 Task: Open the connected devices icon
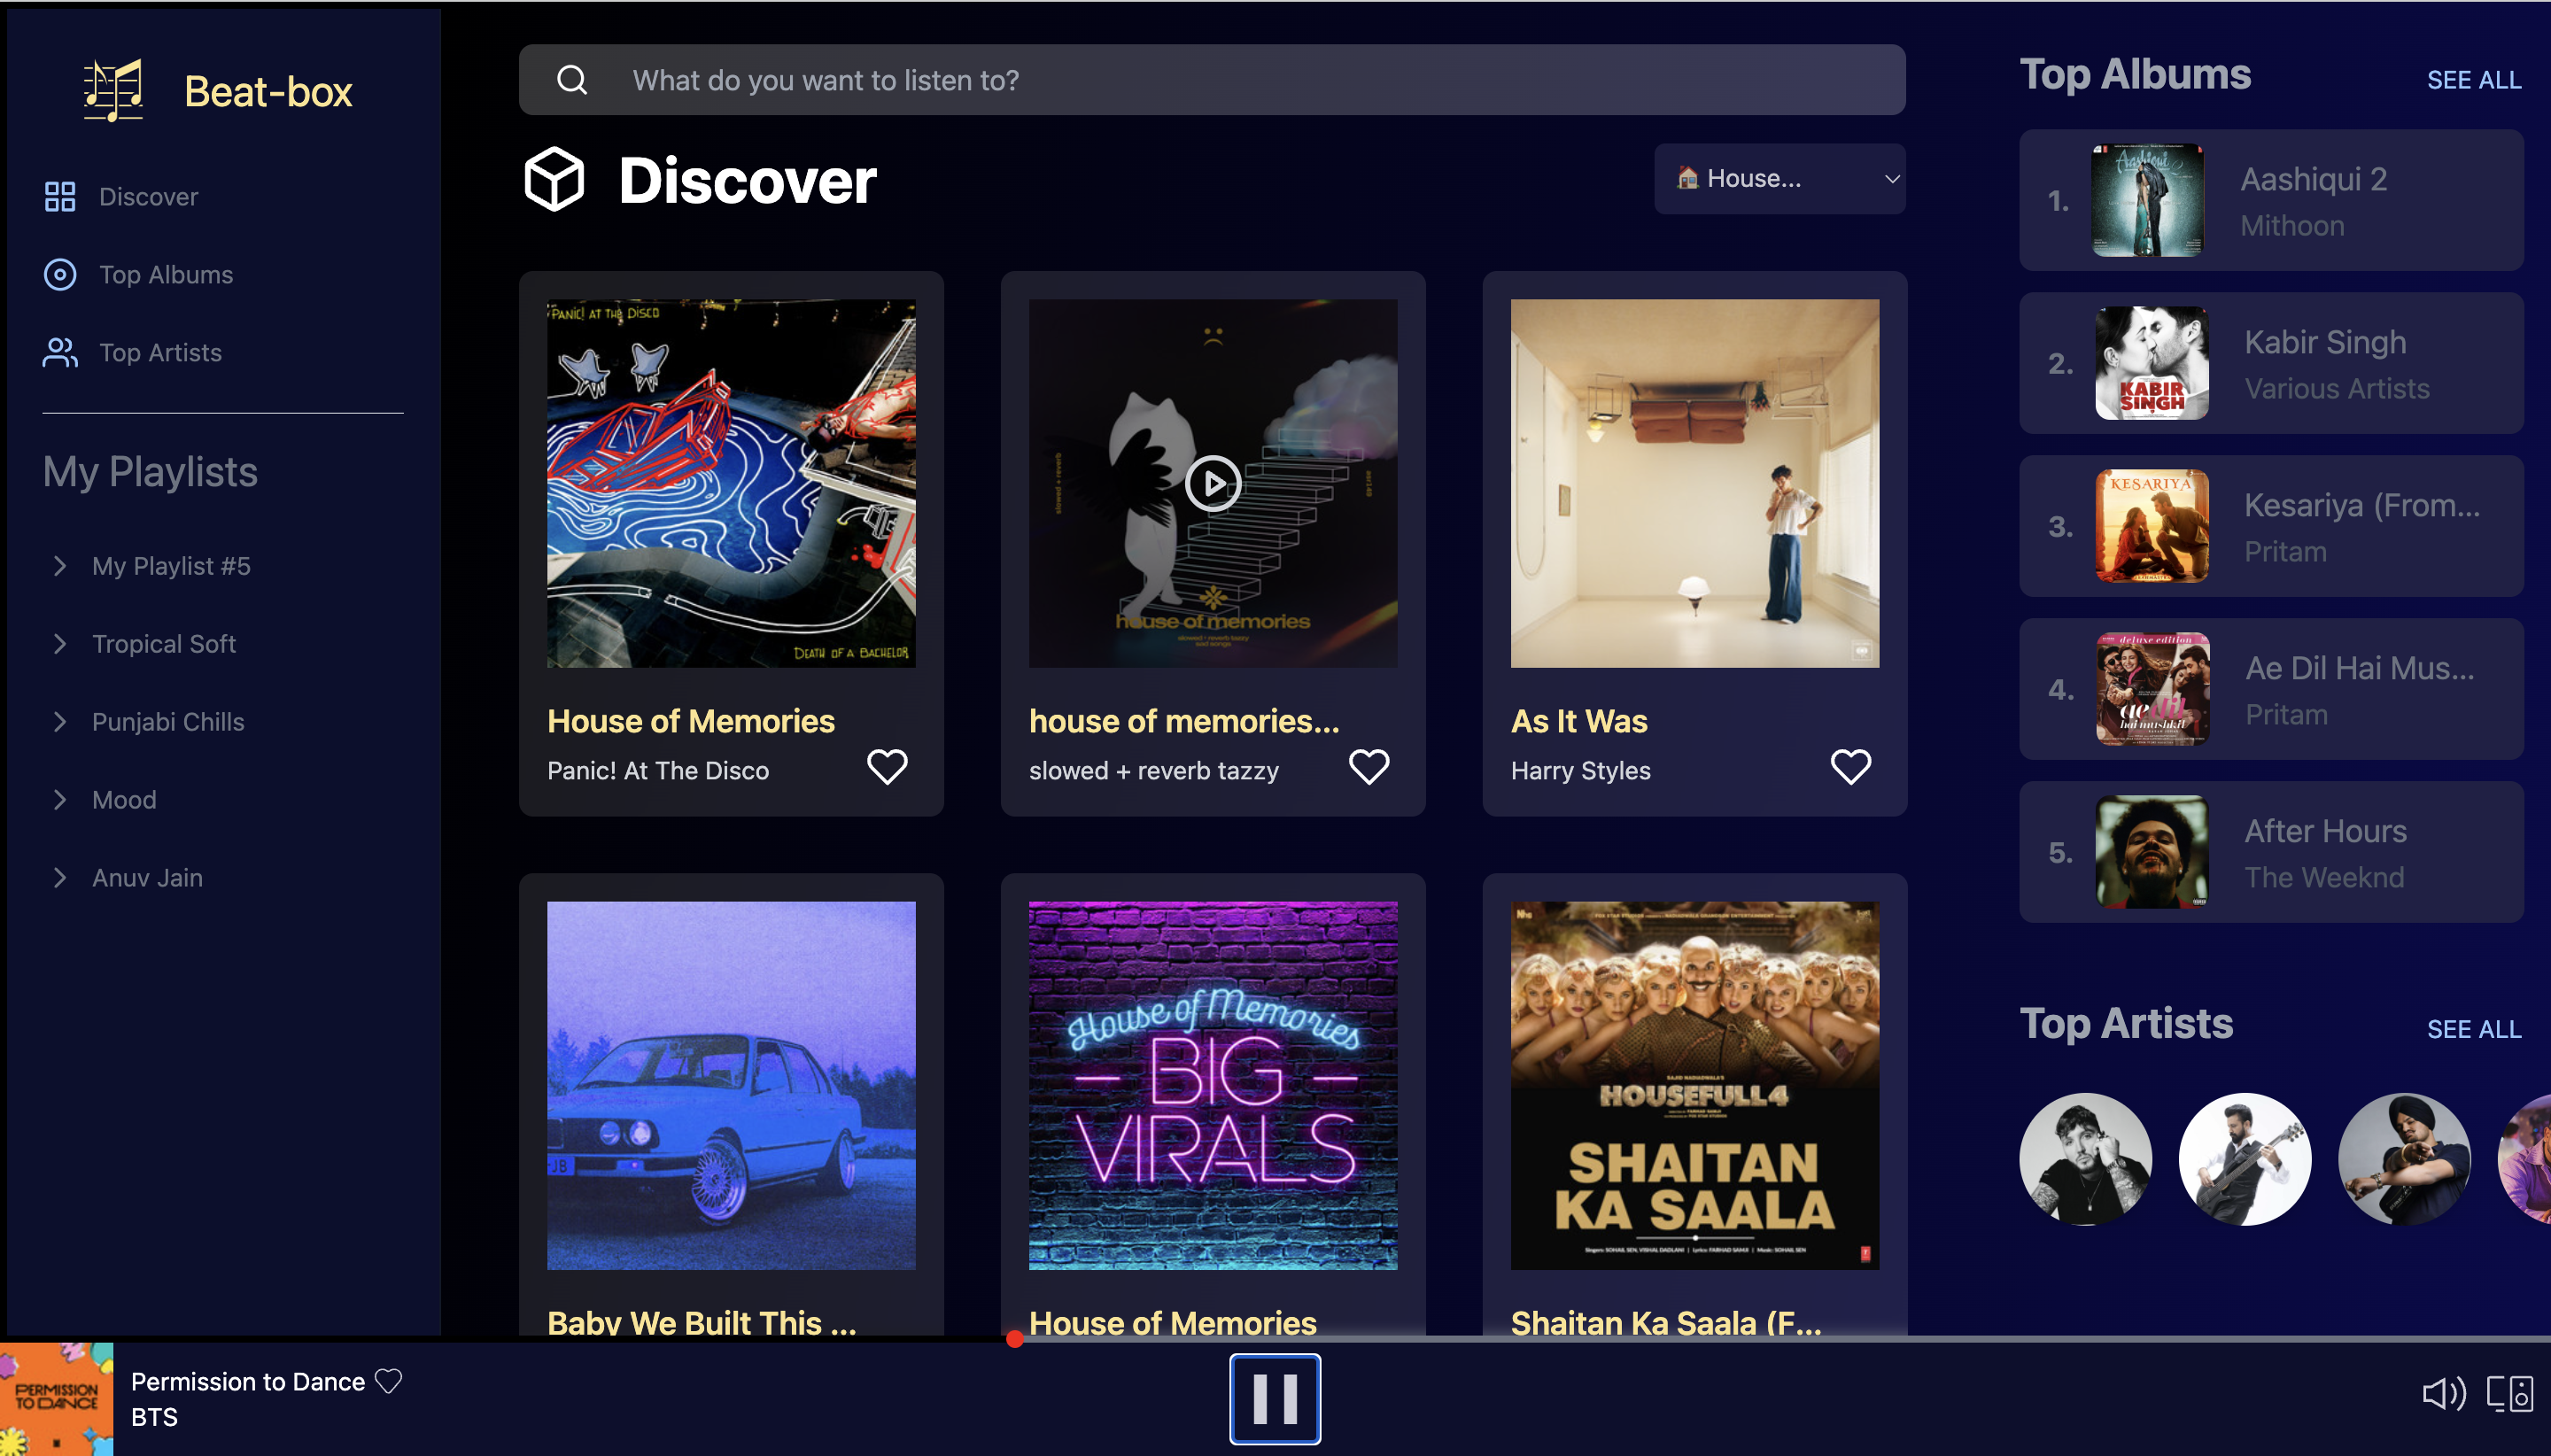(x=2510, y=1393)
